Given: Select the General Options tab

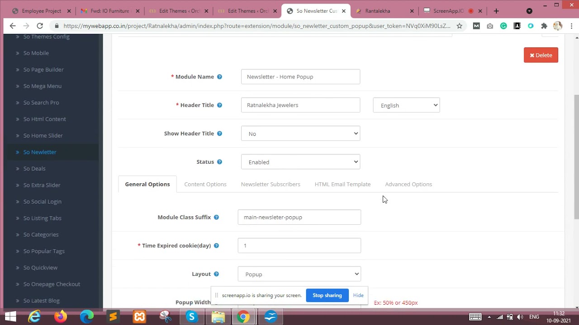Looking at the screenshot, I should click(147, 184).
